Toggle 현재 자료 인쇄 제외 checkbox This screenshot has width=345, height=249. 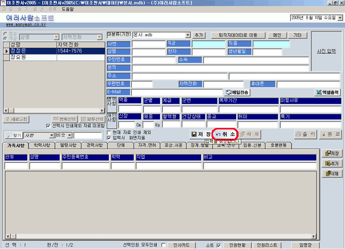[109, 132]
